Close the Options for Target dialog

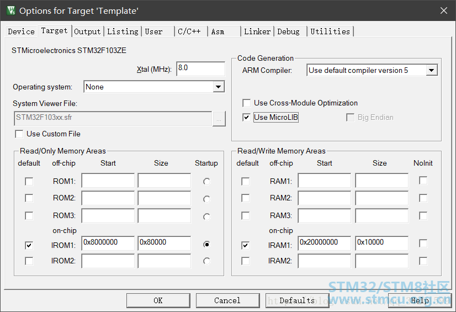tap(444, 10)
